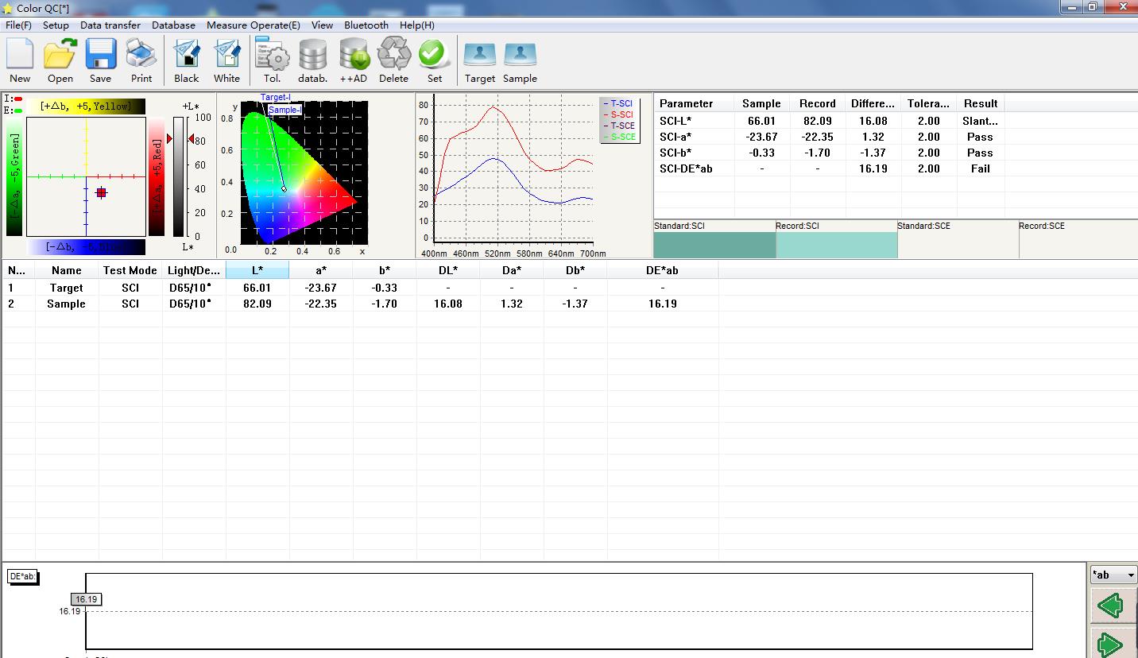Viewport: 1138px width, 658px height.
Task: Open a file with the Open icon
Action: (x=60, y=61)
